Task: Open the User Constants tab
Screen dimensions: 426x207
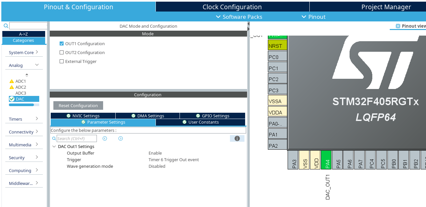Action: pos(201,122)
